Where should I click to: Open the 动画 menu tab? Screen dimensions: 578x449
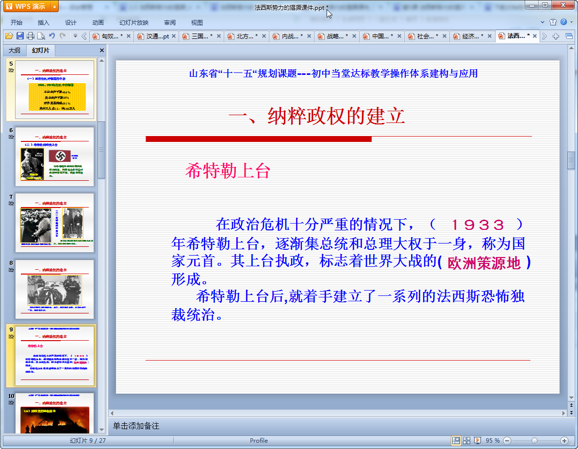(98, 22)
